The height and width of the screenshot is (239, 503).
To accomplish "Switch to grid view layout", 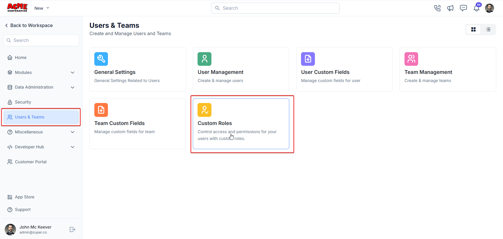I will [473, 30].
